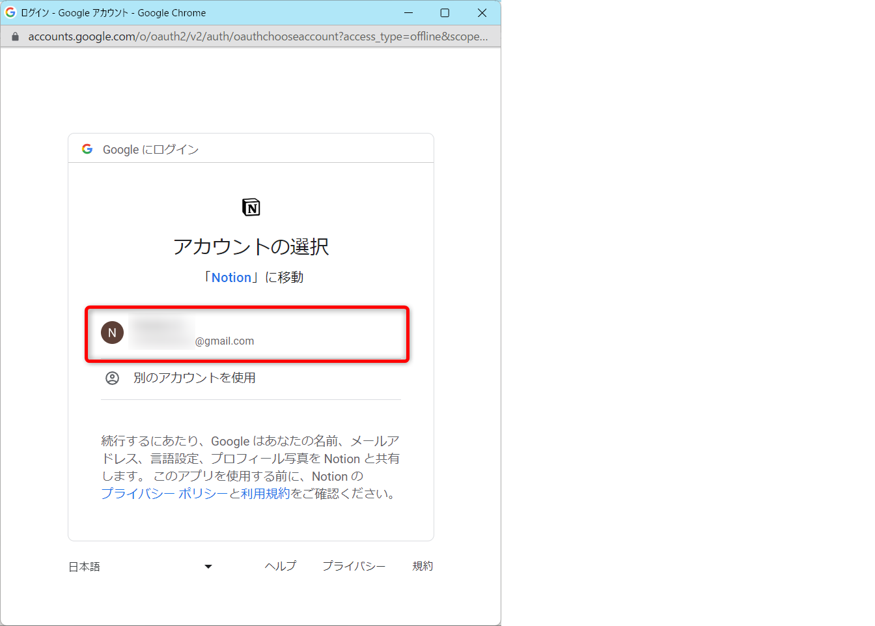
Task: Click the person icon beside 別のアカウントを使用
Action: click(x=113, y=378)
